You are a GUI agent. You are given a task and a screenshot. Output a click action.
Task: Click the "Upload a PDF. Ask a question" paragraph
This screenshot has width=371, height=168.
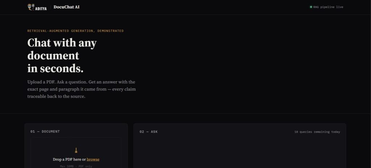(x=82, y=89)
